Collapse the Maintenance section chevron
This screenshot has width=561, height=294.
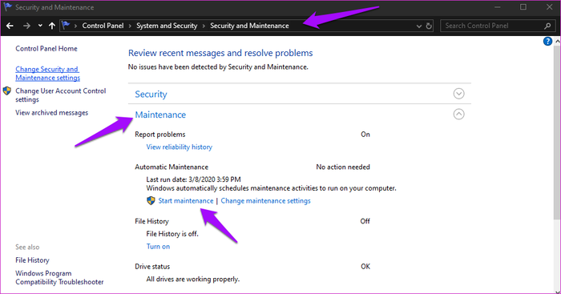(x=458, y=114)
